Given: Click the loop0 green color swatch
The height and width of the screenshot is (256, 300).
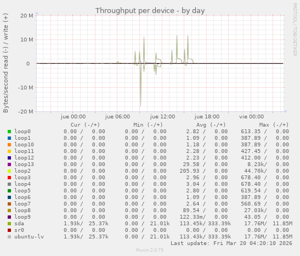Looking at the screenshot, I should click(x=9, y=132).
